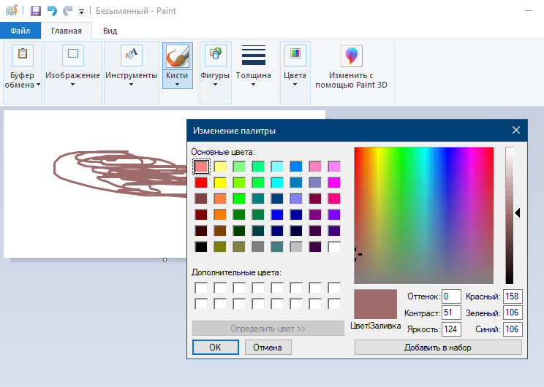
Task: Undo the last action with blue arrow
Action: (52, 11)
